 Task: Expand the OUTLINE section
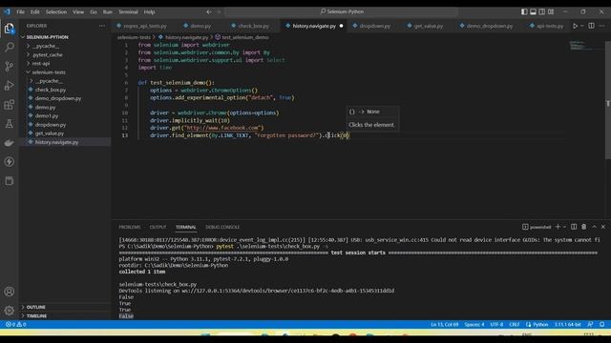click(x=36, y=307)
